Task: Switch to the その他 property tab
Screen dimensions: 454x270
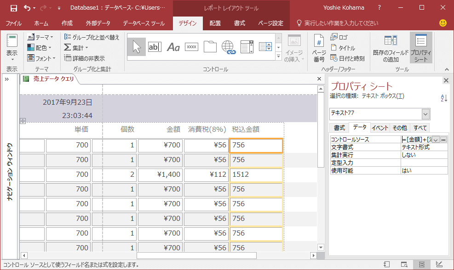Action: (x=400, y=128)
